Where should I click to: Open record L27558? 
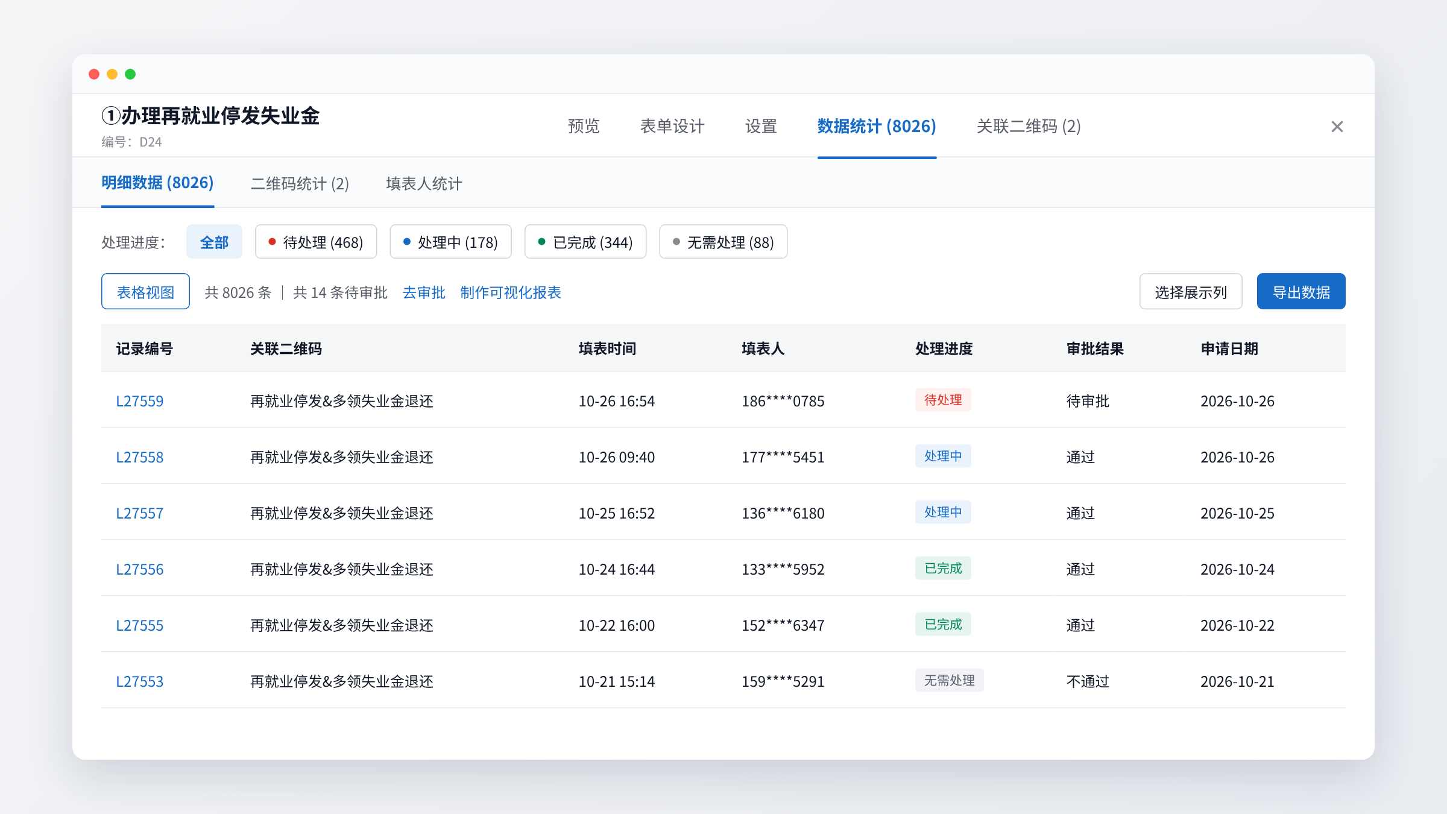tap(139, 457)
